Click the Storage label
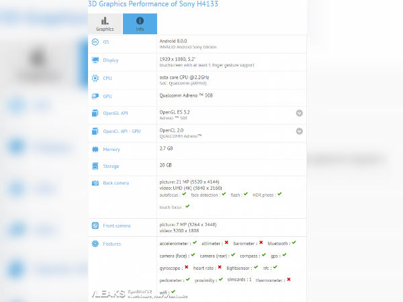403x302 pixels. point(111,166)
